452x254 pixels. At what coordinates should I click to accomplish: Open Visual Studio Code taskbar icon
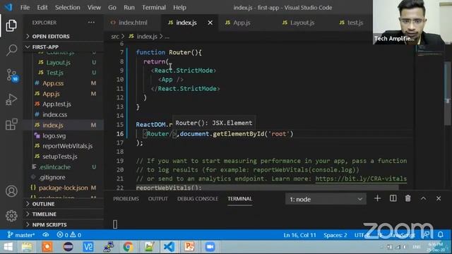(x=169, y=247)
